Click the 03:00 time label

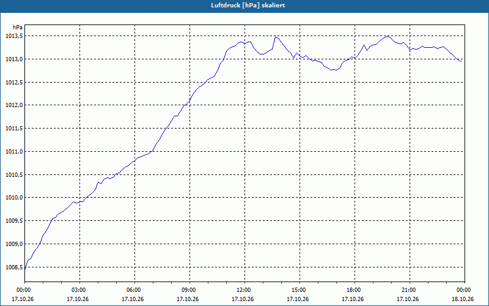(x=80, y=290)
